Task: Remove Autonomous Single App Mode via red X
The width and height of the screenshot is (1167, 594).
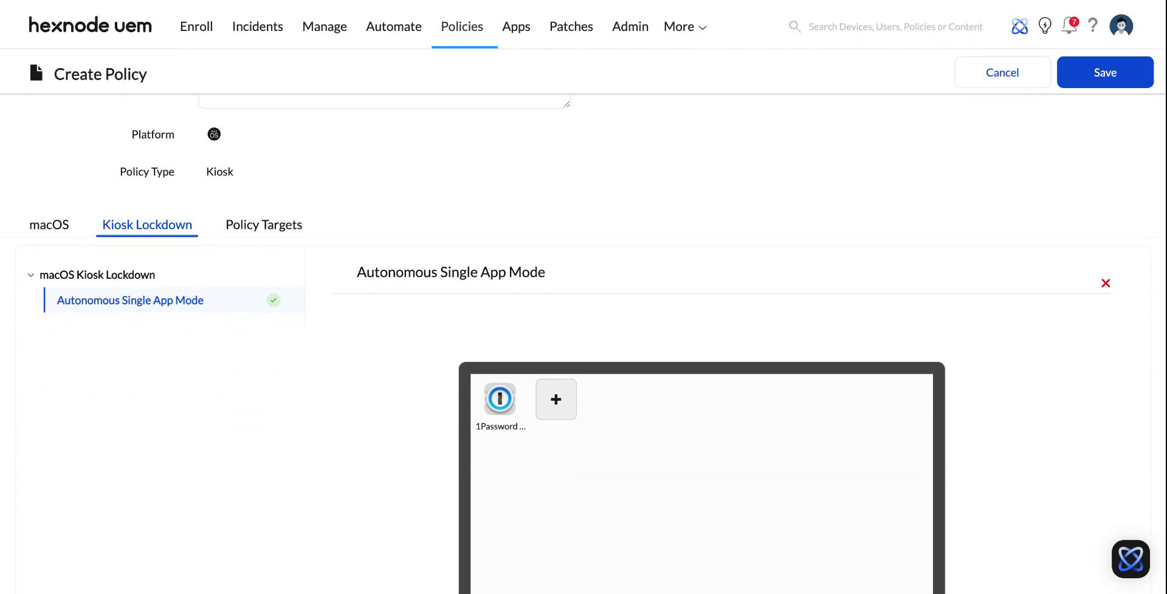Action: 1106,283
